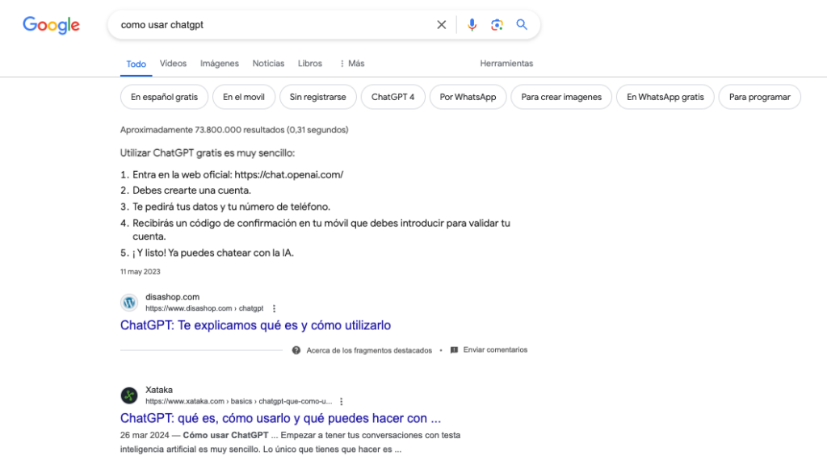Open the Noticias tab
The width and height of the screenshot is (827, 460).
[268, 63]
